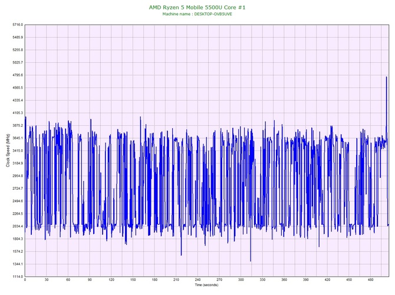The height and width of the screenshot is (295, 395).
Task: Click the 1574.2 y-axis value
Action: 18,252
